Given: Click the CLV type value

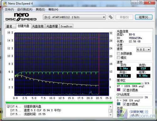Looking at the screenshot, I should 143,69.
